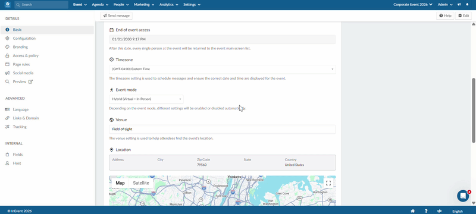The height and width of the screenshot is (214, 476).
Task: Click the End of event access date field
Action: (x=223, y=39)
